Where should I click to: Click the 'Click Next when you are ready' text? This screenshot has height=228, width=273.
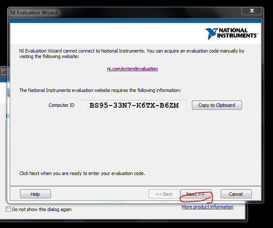pos(82,173)
